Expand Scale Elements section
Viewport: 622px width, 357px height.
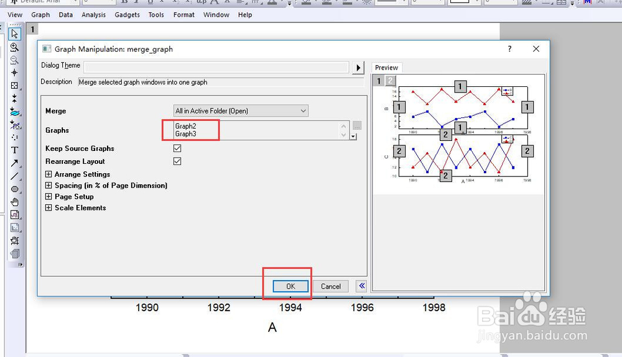(49, 208)
